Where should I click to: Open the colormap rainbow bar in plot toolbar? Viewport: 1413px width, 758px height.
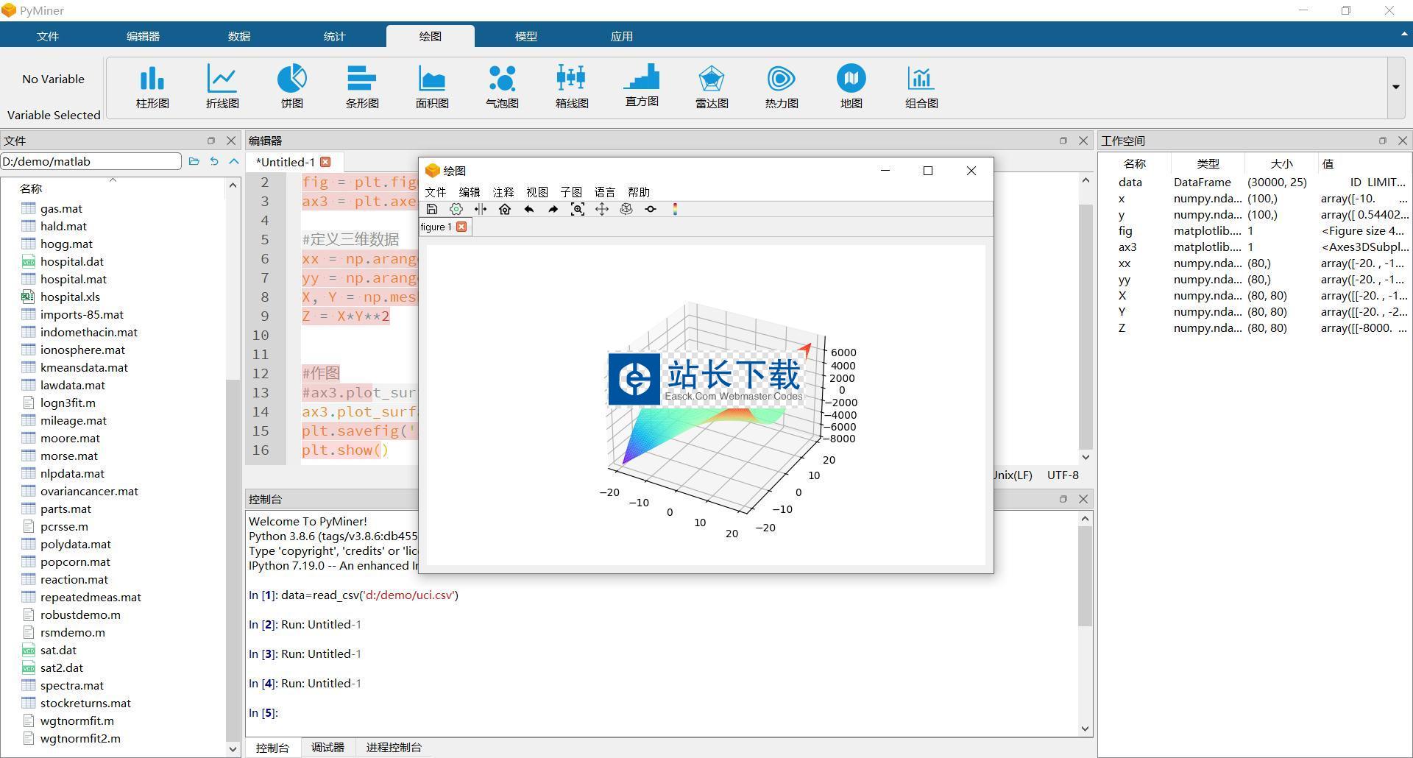(675, 210)
